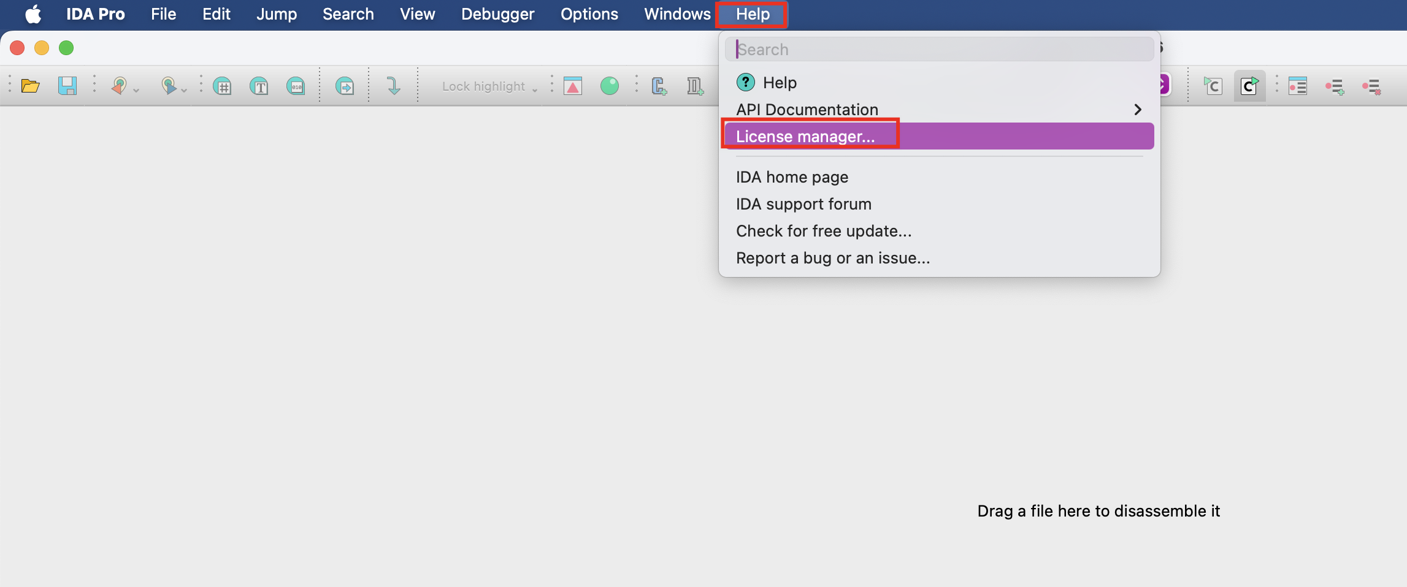Choose Report a bug or an issue...

point(939,258)
